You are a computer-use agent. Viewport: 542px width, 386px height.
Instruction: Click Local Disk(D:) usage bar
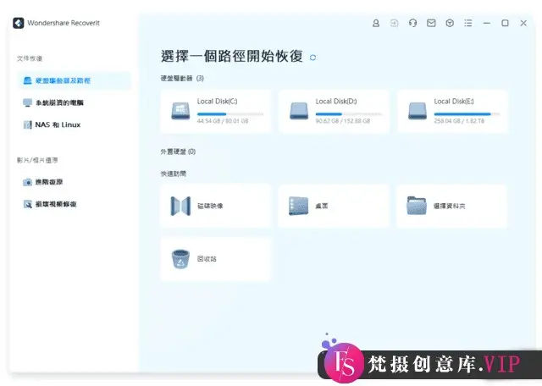coord(349,113)
